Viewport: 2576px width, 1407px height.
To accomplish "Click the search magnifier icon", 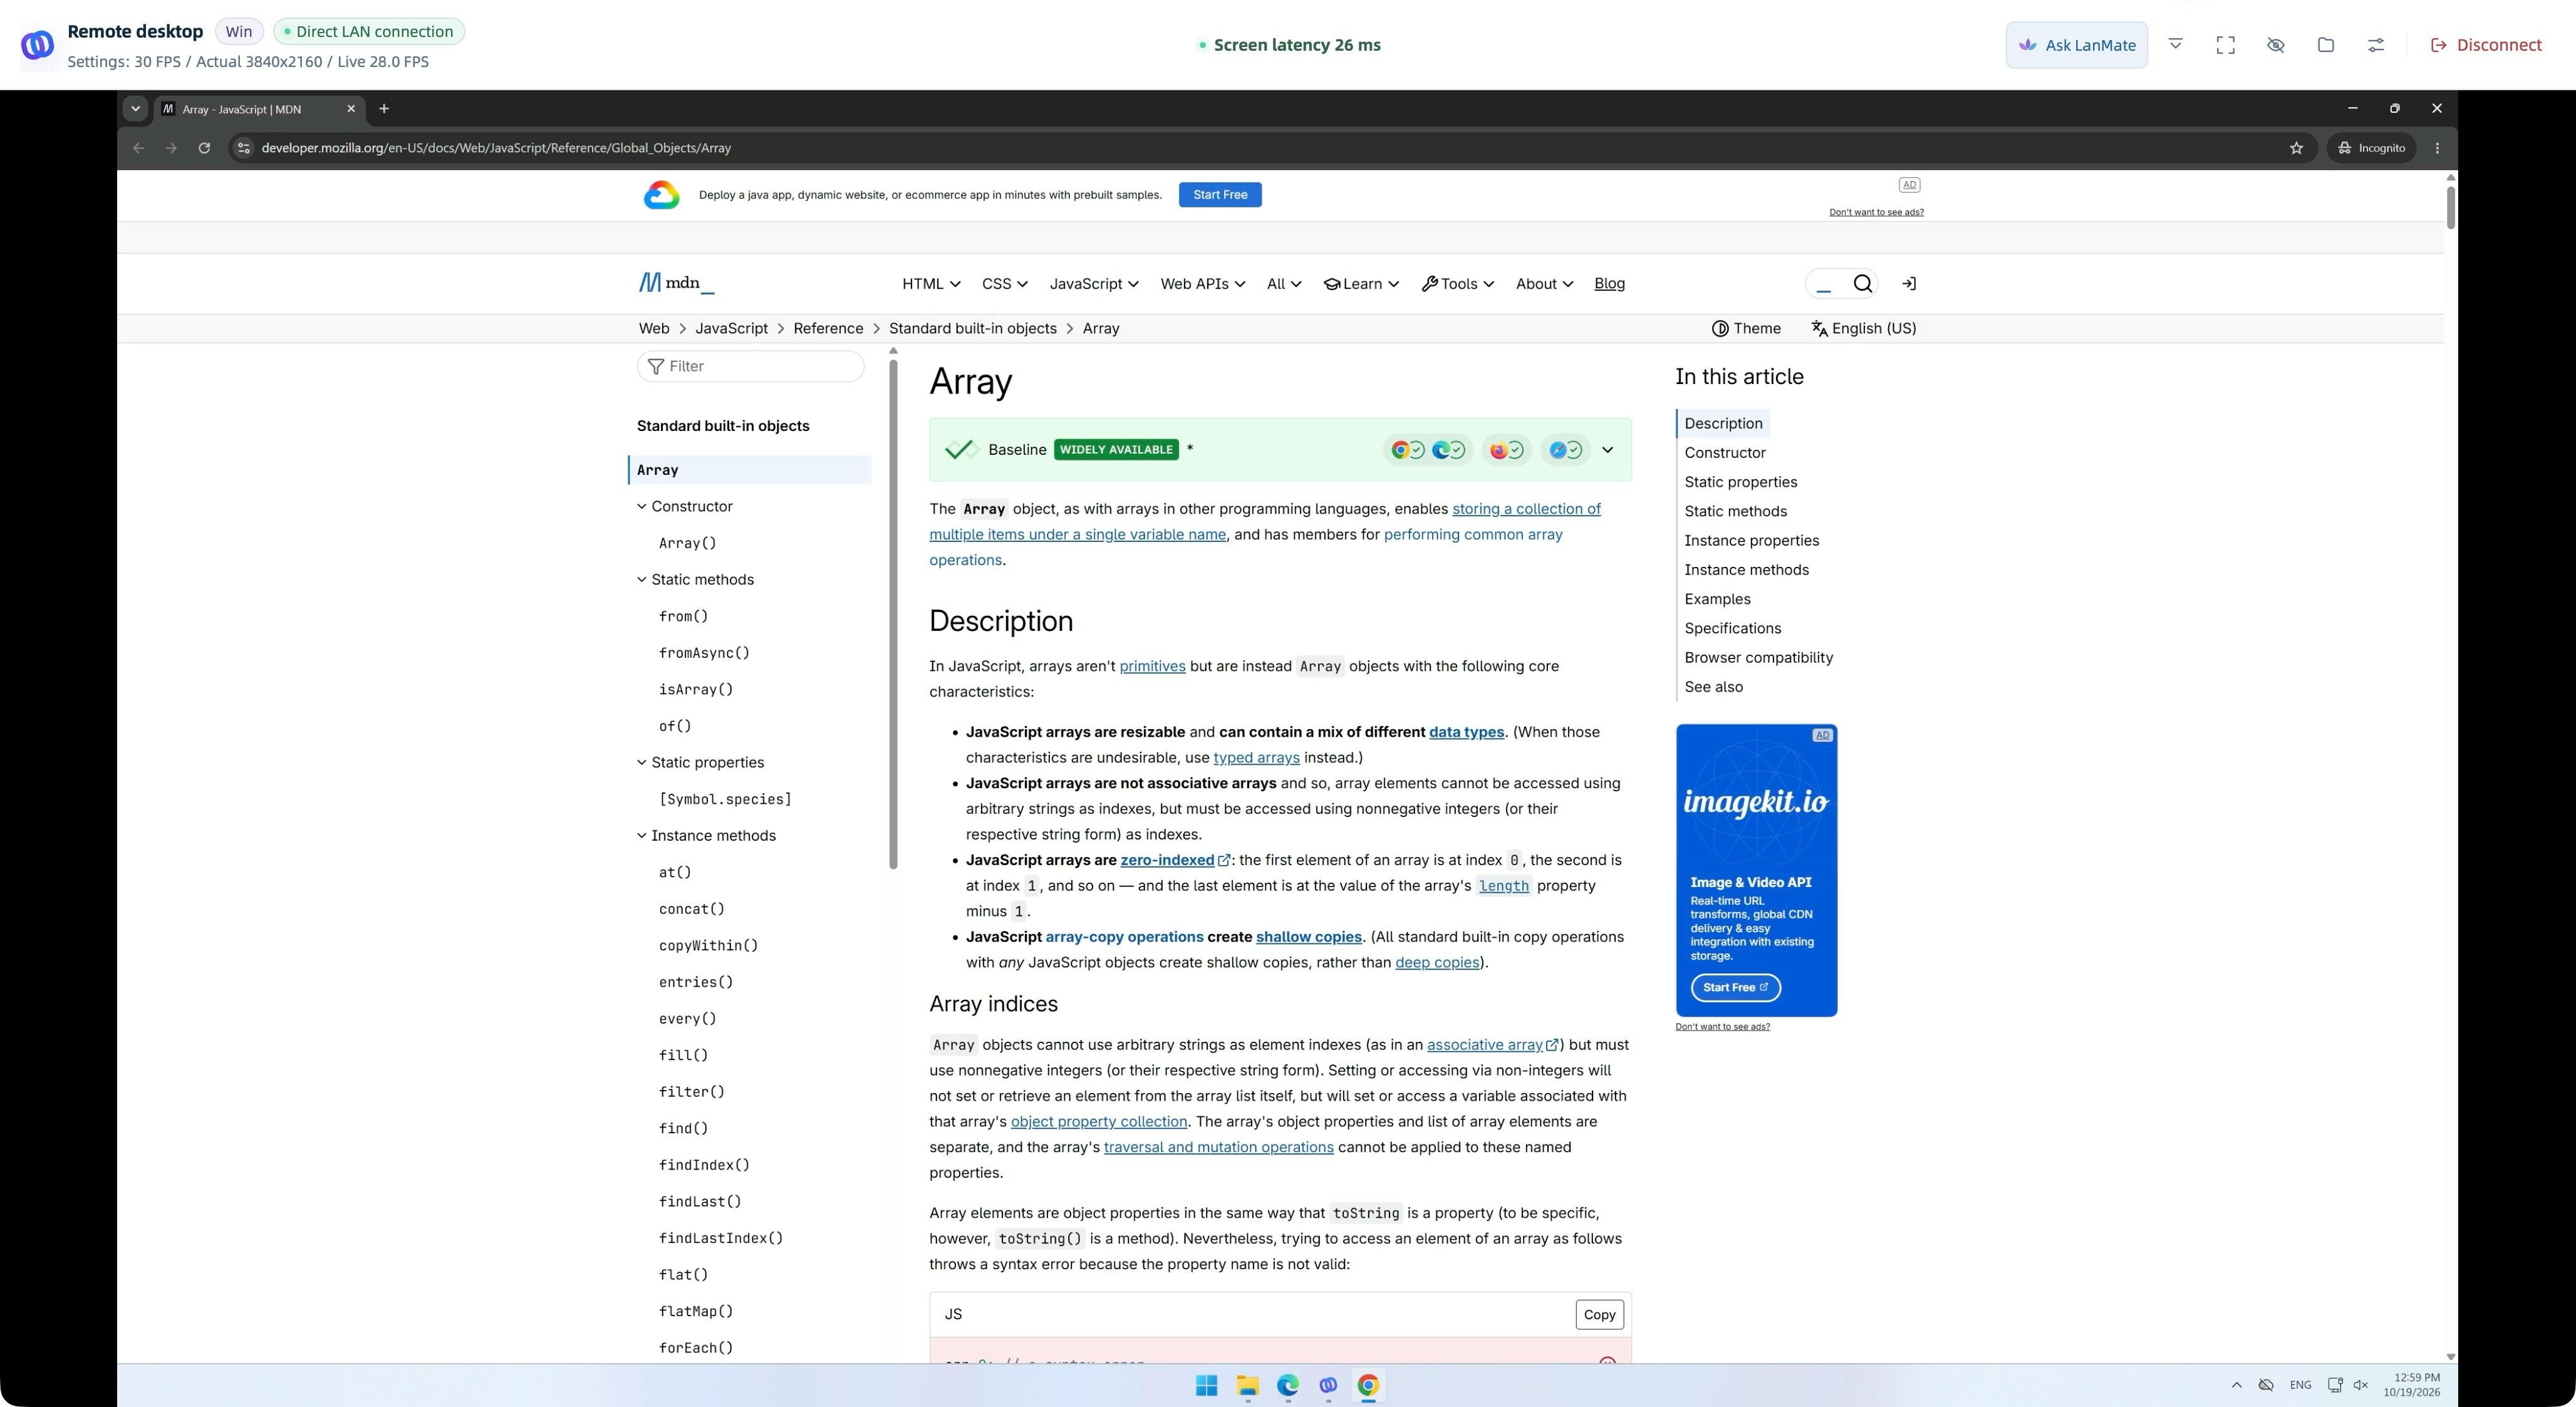I will 1862,284.
